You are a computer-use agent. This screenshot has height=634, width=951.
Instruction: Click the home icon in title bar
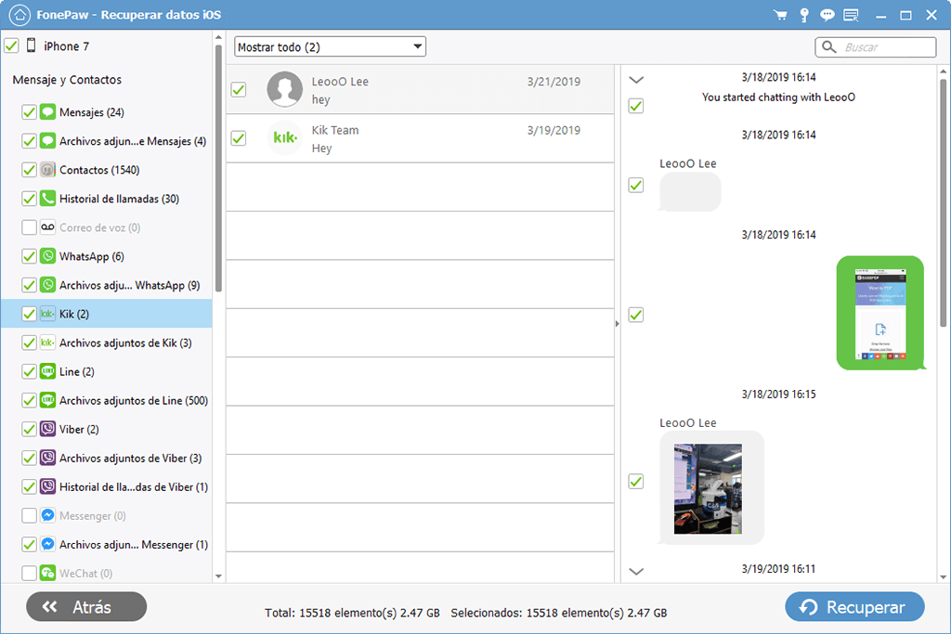click(20, 15)
